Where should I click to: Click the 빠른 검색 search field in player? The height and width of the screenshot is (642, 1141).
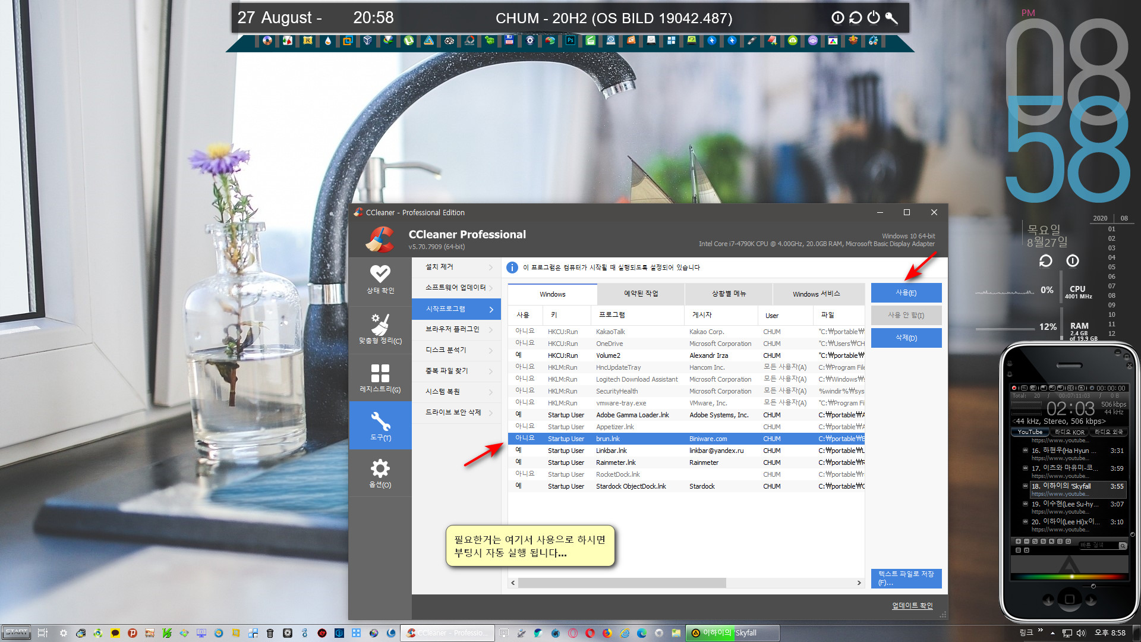click(1098, 545)
